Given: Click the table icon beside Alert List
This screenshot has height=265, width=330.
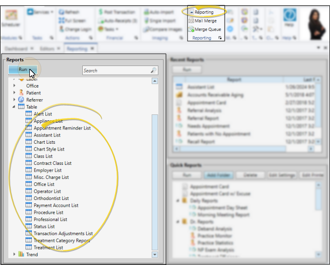Looking at the screenshot, I should coord(28,114).
